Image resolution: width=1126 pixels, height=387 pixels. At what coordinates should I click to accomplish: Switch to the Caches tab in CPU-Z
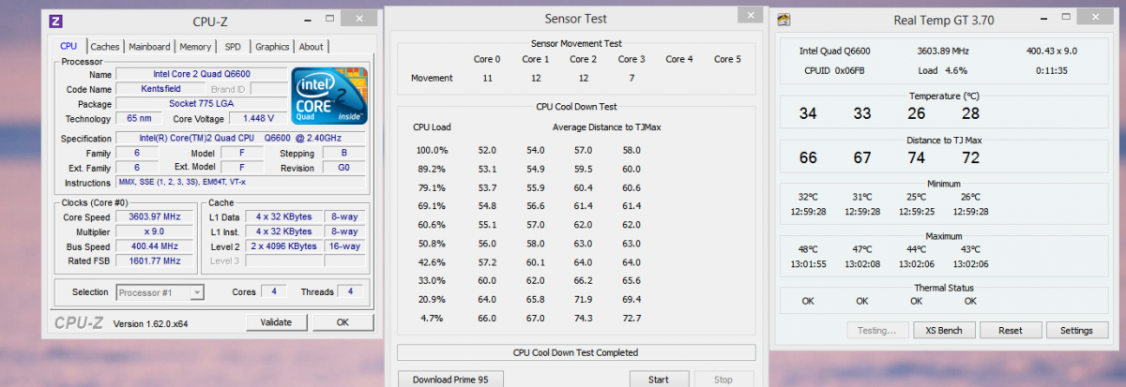click(105, 47)
